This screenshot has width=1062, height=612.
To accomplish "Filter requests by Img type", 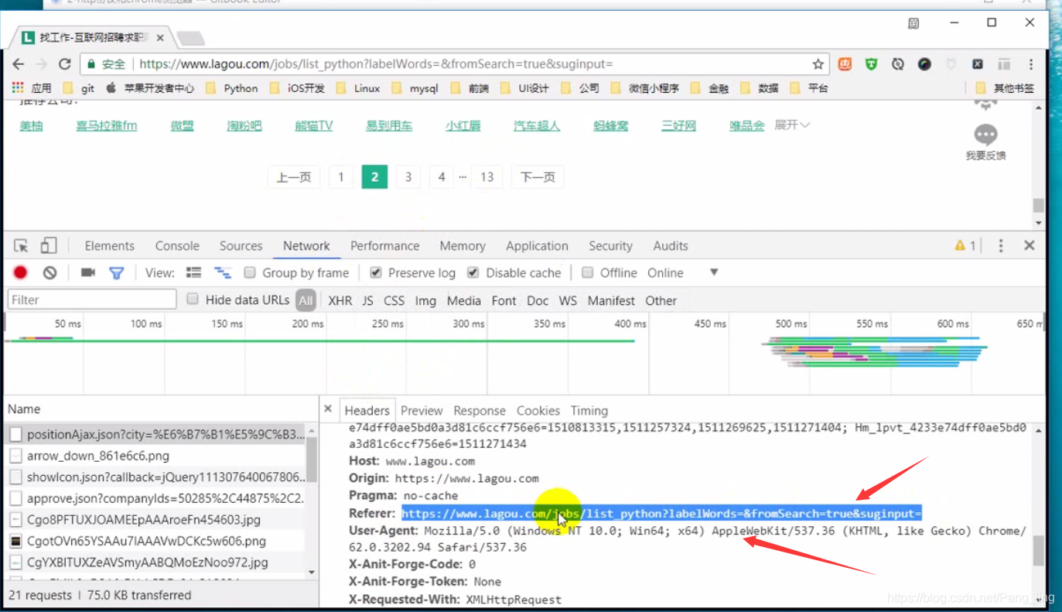I will click(425, 300).
